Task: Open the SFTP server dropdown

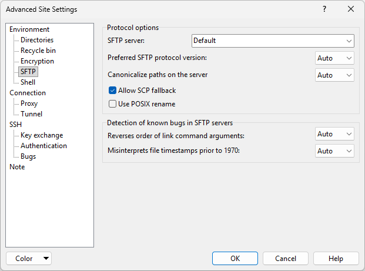Action: point(273,41)
